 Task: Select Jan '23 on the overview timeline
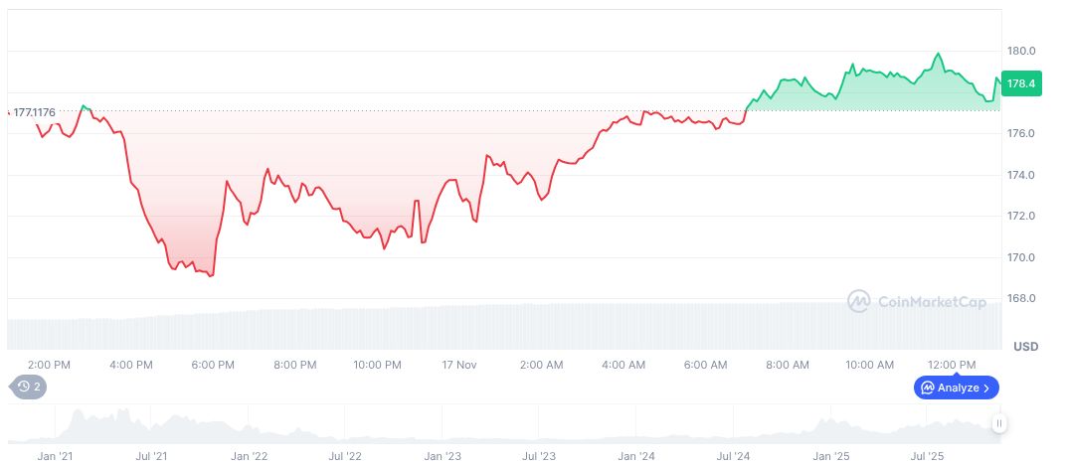tap(442, 457)
